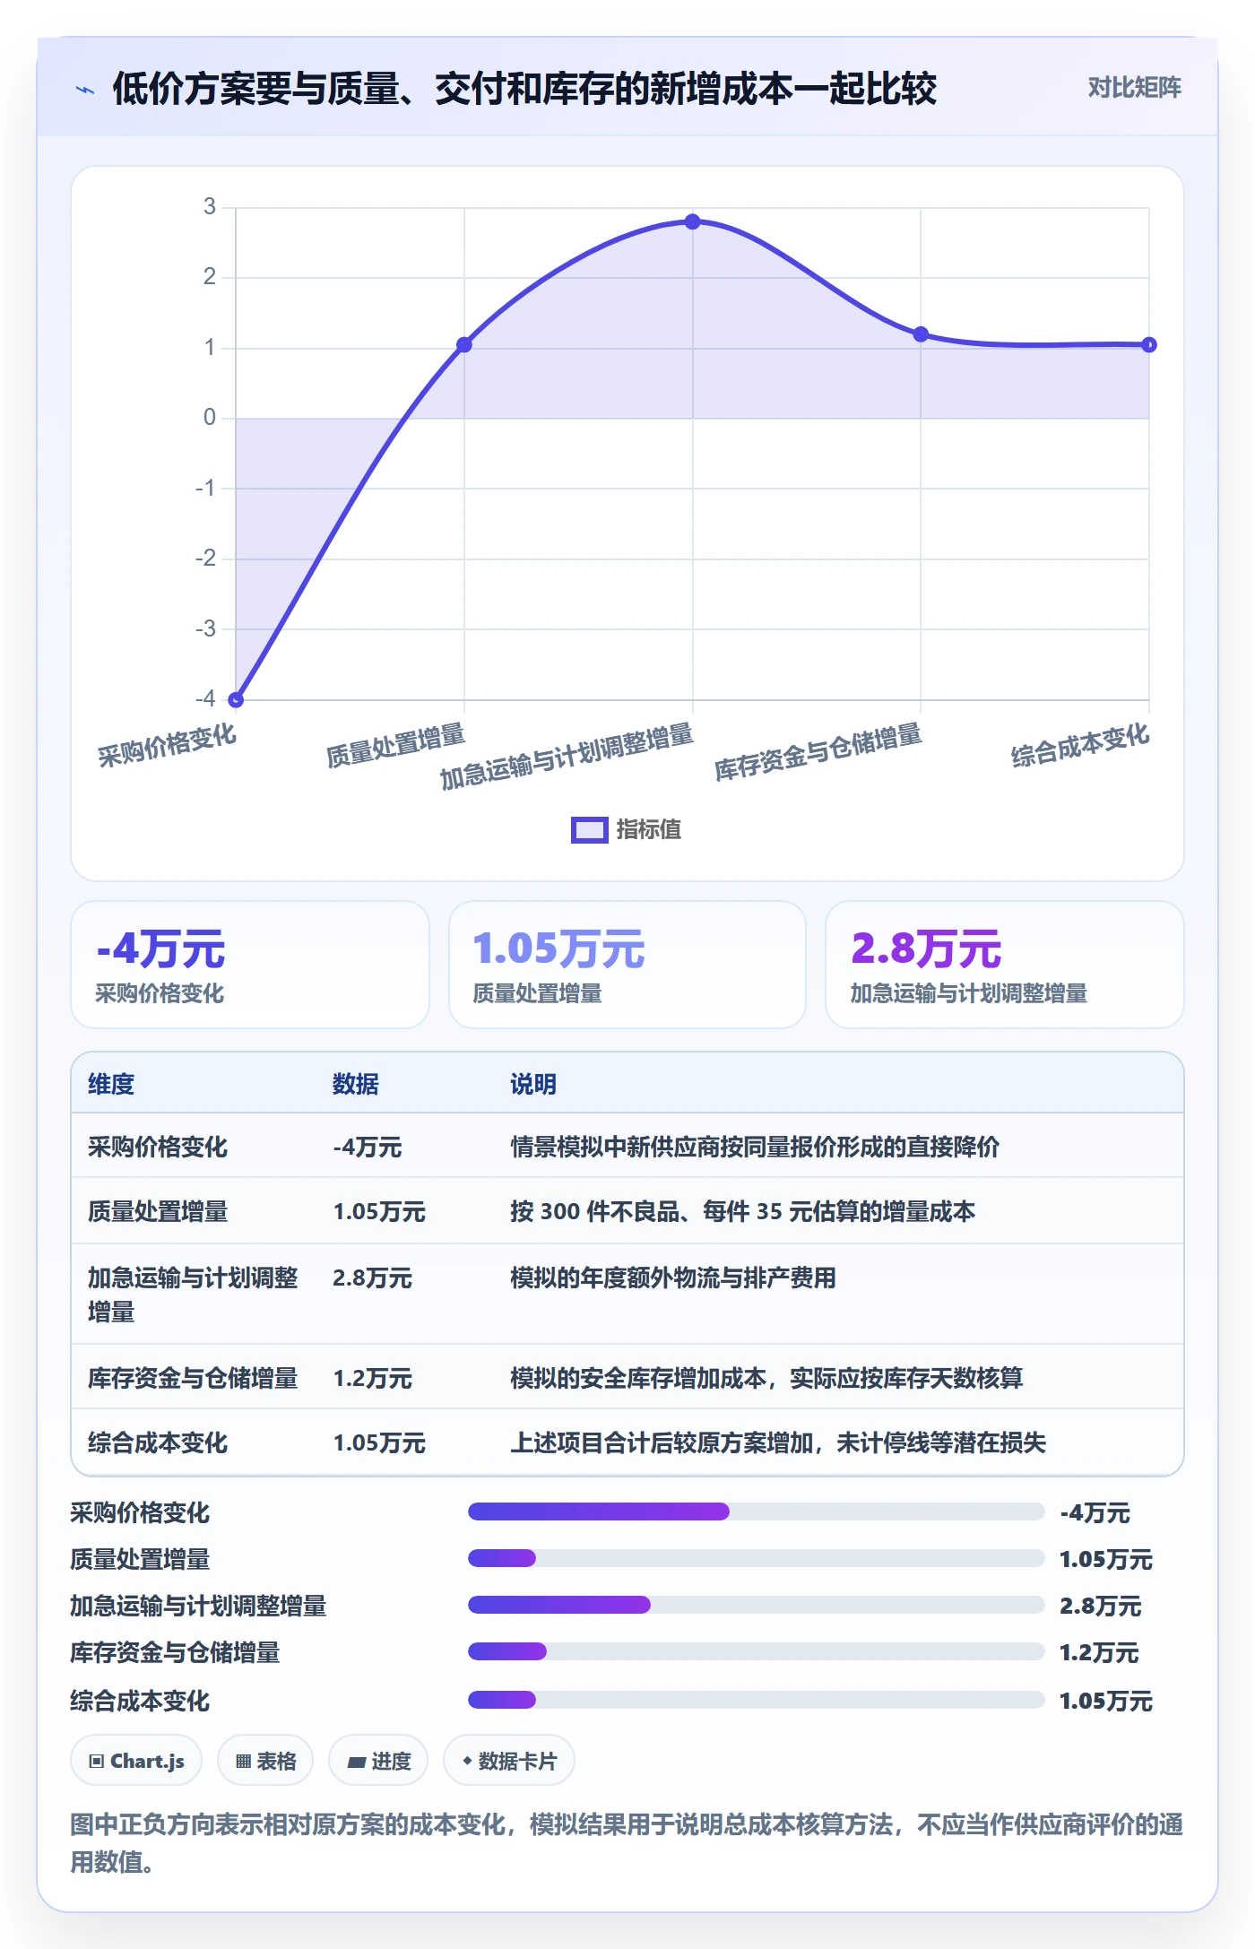The image size is (1255, 1949).
Task: Click table cell 综合成本变化
Action: (158, 1442)
